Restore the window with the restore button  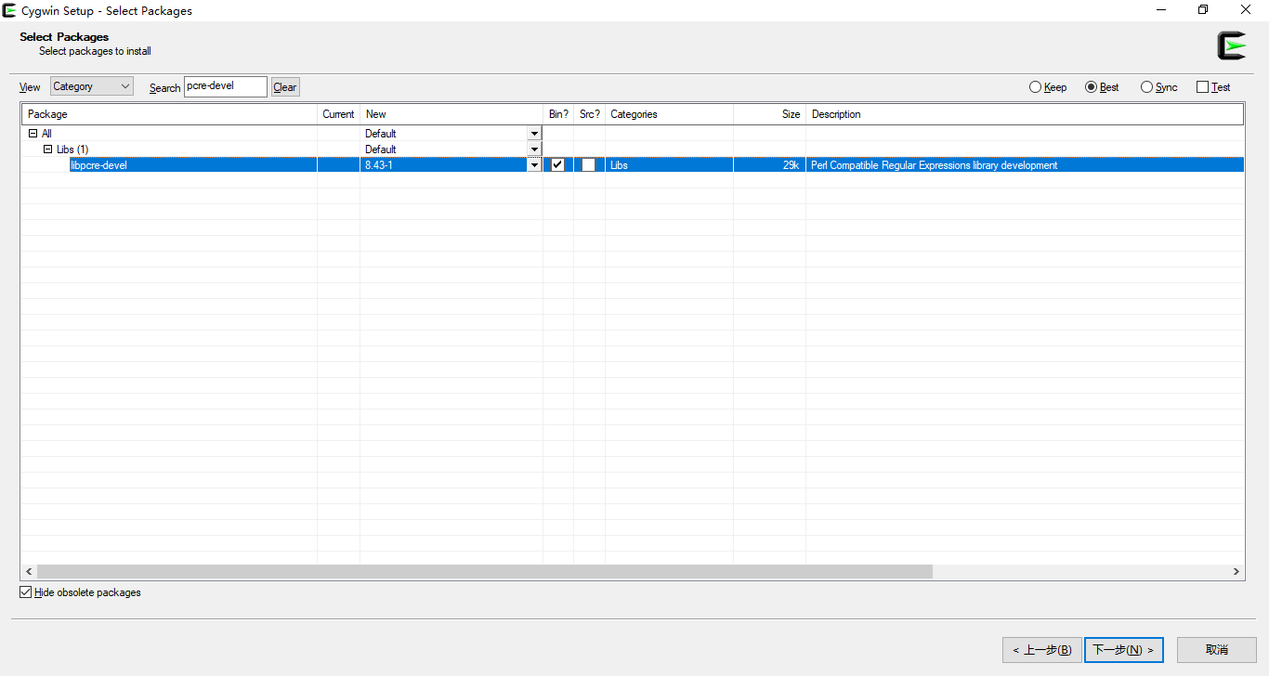(x=1203, y=10)
